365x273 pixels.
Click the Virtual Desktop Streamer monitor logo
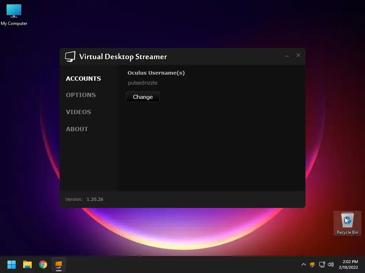(x=70, y=57)
